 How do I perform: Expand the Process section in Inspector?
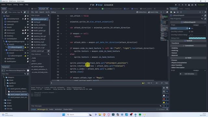click(x=174, y=60)
